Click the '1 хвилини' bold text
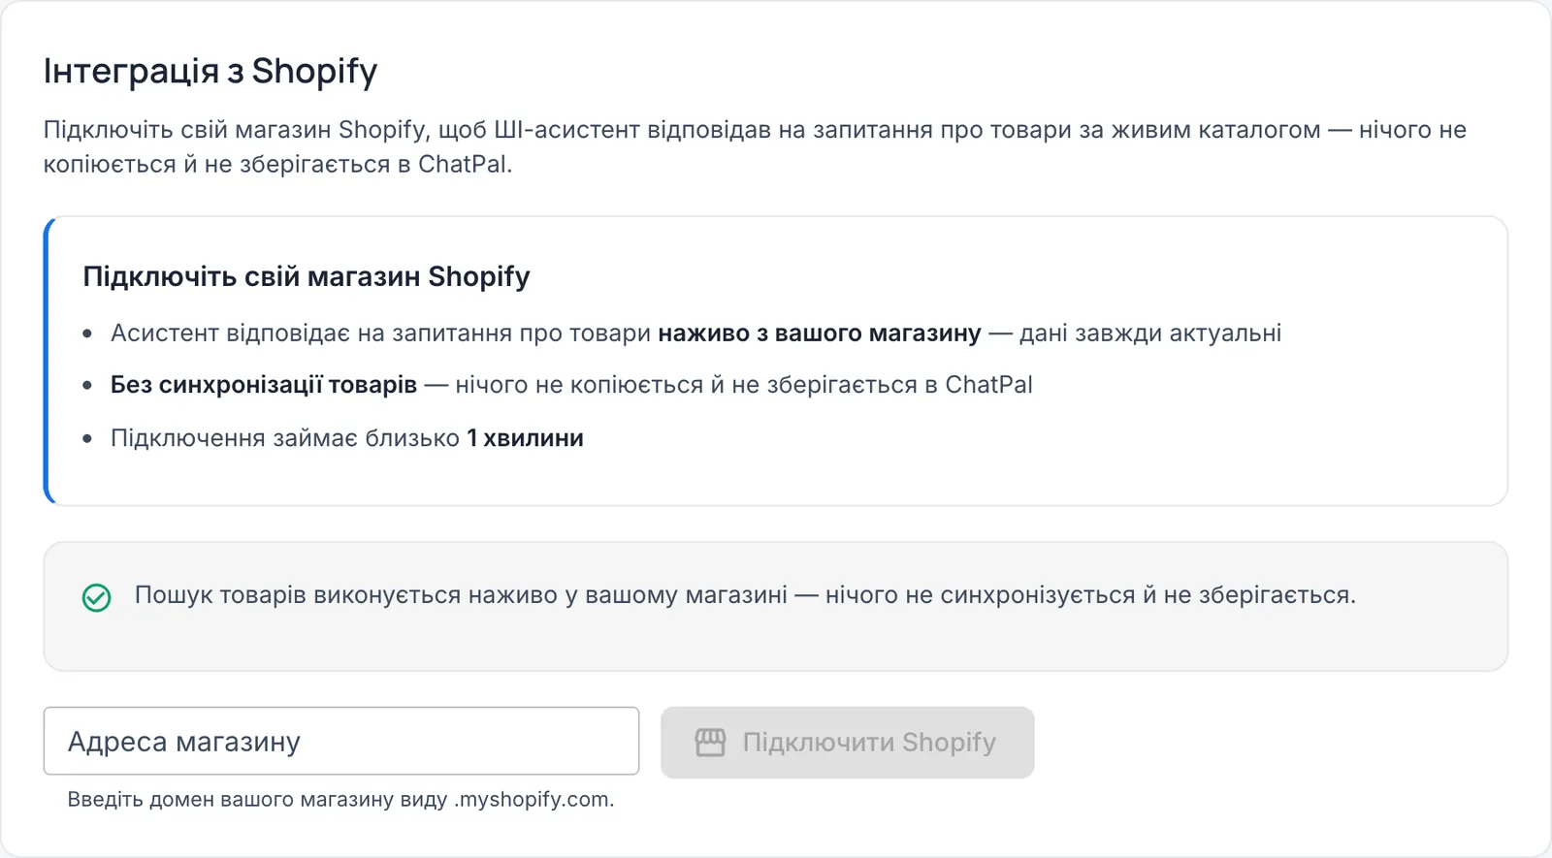Viewport: 1552px width, 858px height. pos(525,438)
